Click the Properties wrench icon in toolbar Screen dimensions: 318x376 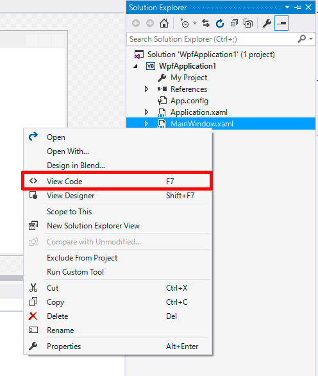[267, 24]
